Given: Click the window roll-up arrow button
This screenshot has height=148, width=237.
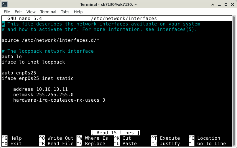Looking at the screenshot, I should [213, 5].
